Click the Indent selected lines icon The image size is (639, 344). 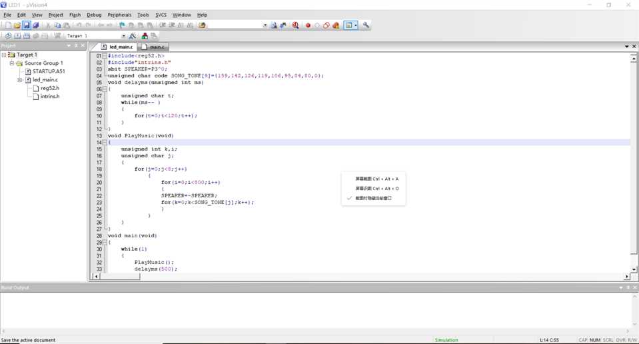click(162, 25)
